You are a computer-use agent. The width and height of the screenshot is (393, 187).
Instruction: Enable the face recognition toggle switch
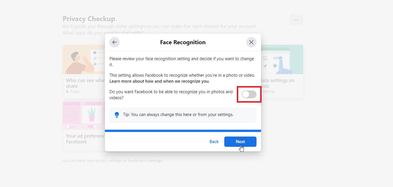(x=249, y=95)
